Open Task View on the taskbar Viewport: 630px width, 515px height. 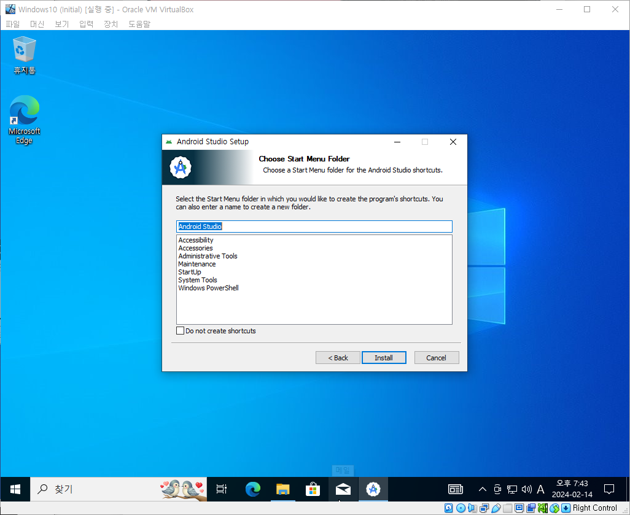coord(222,489)
